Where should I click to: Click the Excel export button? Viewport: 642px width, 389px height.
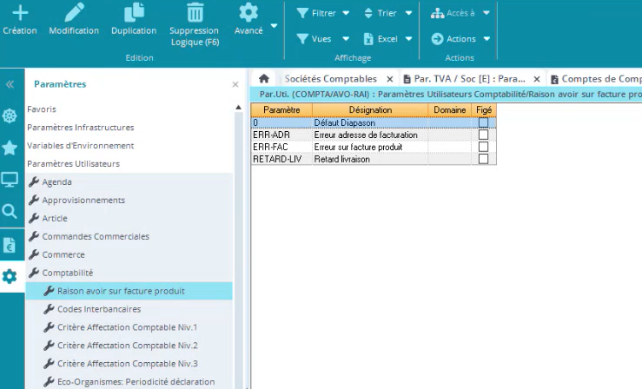coord(381,39)
